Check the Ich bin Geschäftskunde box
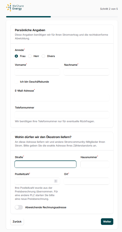This screenshot has height=232, width=122. [16, 82]
